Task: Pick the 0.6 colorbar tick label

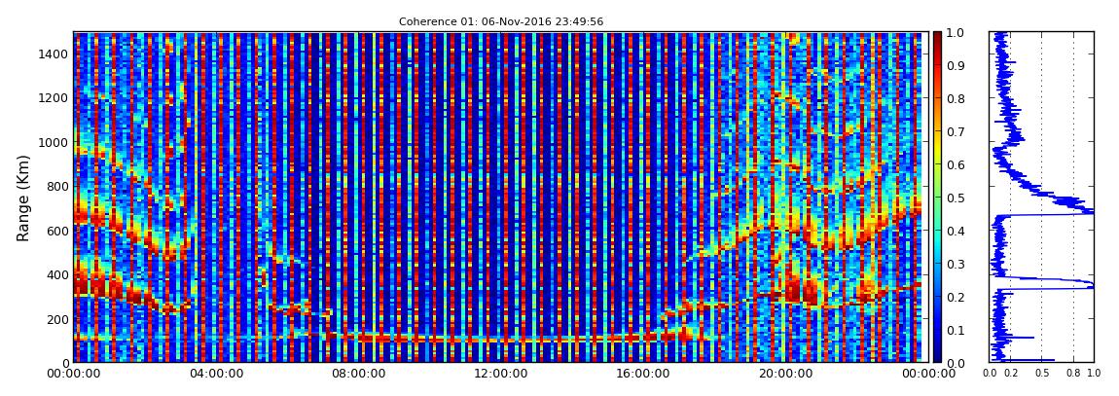Action: coord(957,164)
